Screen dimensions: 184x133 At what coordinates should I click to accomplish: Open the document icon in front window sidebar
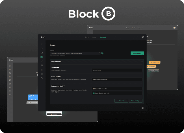click(42, 74)
